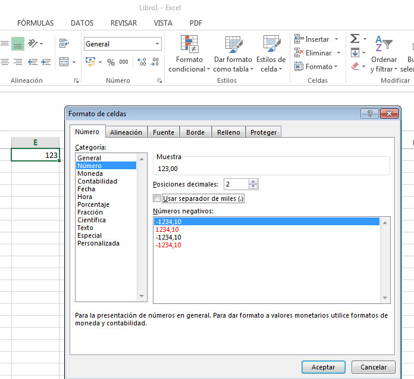Click the Insertar cells icon
The image size is (414, 379).
click(x=299, y=39)
